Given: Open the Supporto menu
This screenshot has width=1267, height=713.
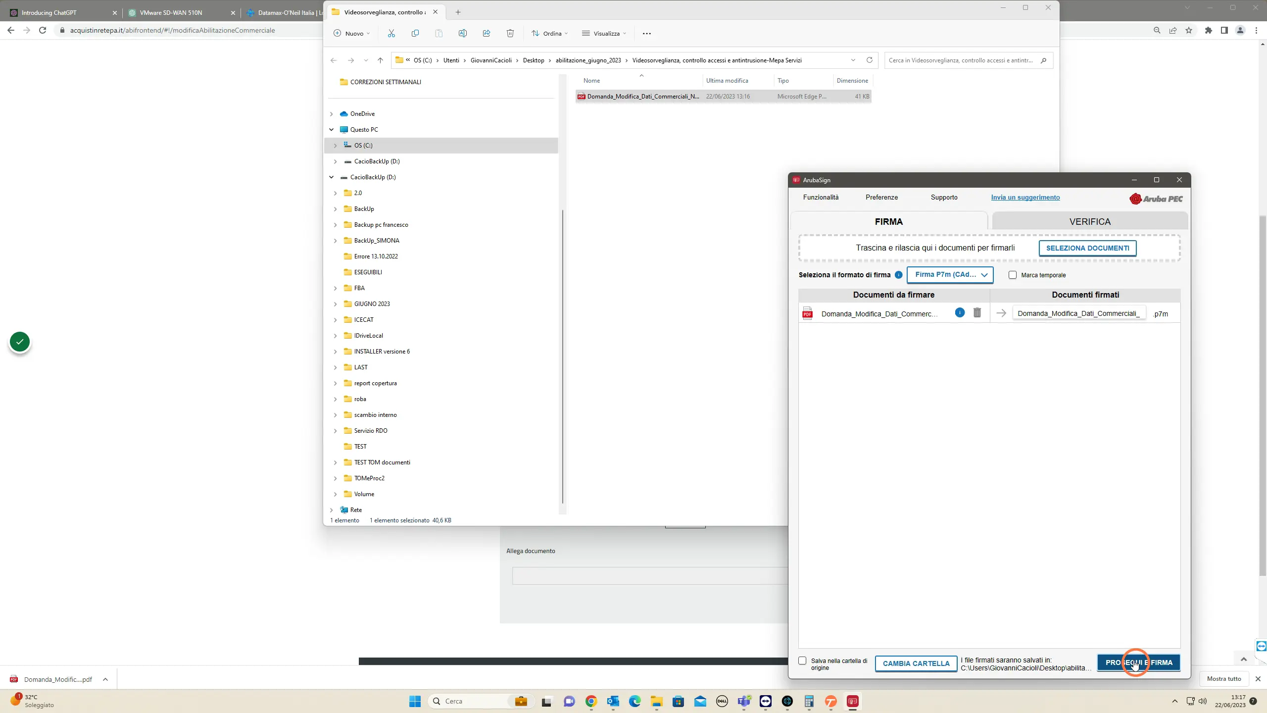Looking at the screenshot, I should tap(944, 197).
